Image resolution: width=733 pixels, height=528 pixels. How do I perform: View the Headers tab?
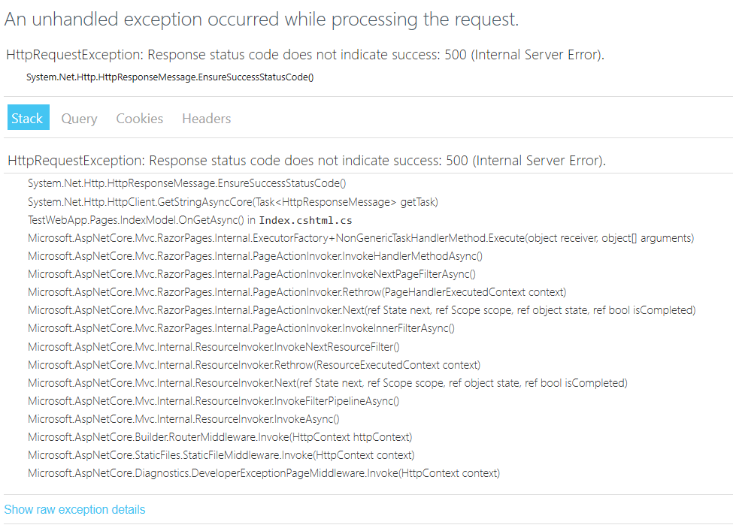[206, 118]
